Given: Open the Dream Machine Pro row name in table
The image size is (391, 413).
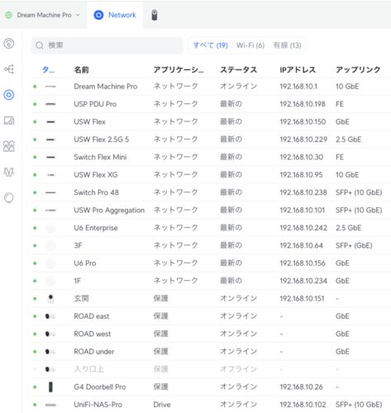Looking at the screenshot, I should click(x=106, y=87).
